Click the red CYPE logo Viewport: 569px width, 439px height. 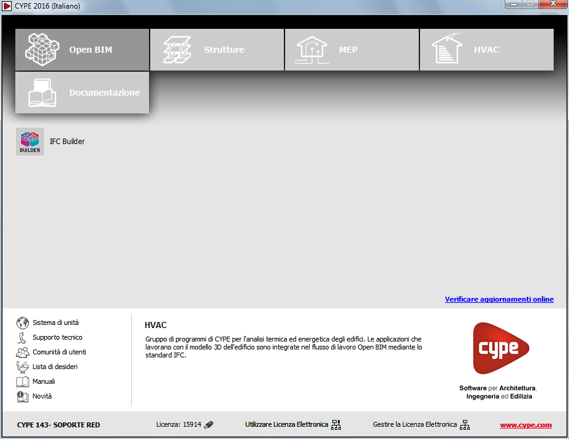point(501,348)
